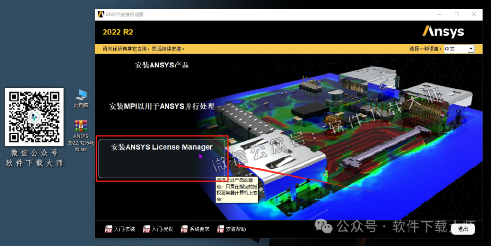The width and height of the screenshot is (491, 246).
Task: Minimize the ANSYS installer window
Action: [x=440, y=14]
